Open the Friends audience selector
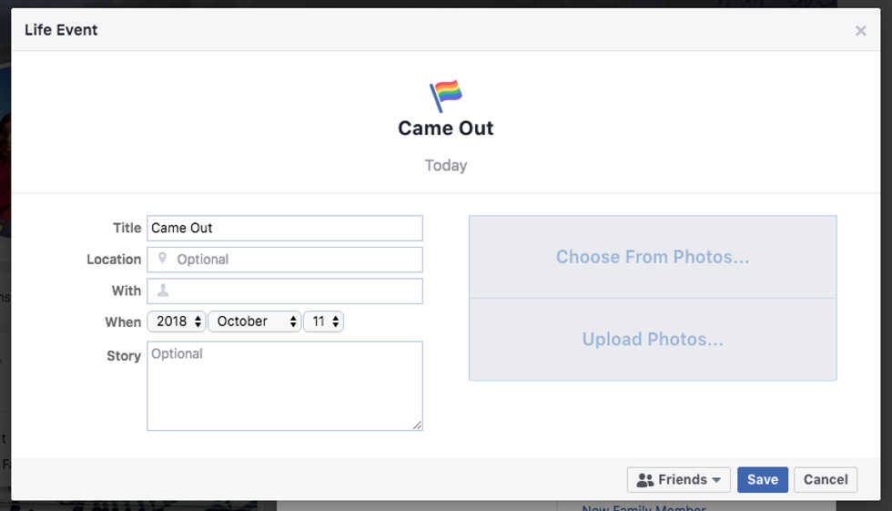Viewport: 892px width, 511px height. pos(678,480)
